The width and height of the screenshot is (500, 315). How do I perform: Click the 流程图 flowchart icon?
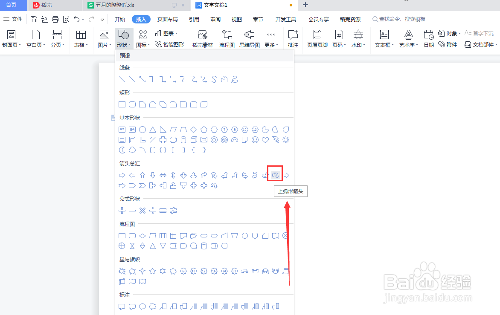point(227,38)
